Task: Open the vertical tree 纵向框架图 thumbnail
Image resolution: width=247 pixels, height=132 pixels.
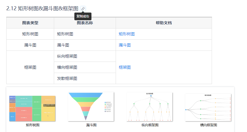Action: tap(150, 107)
